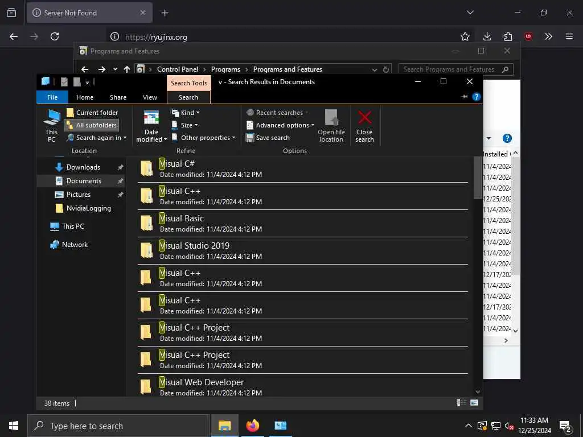Click the red Close search icon
Viewport: 583px width, 437px height.
[365, 117]
